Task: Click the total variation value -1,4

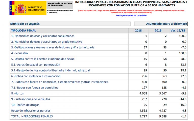Action: tap(184, 116)
